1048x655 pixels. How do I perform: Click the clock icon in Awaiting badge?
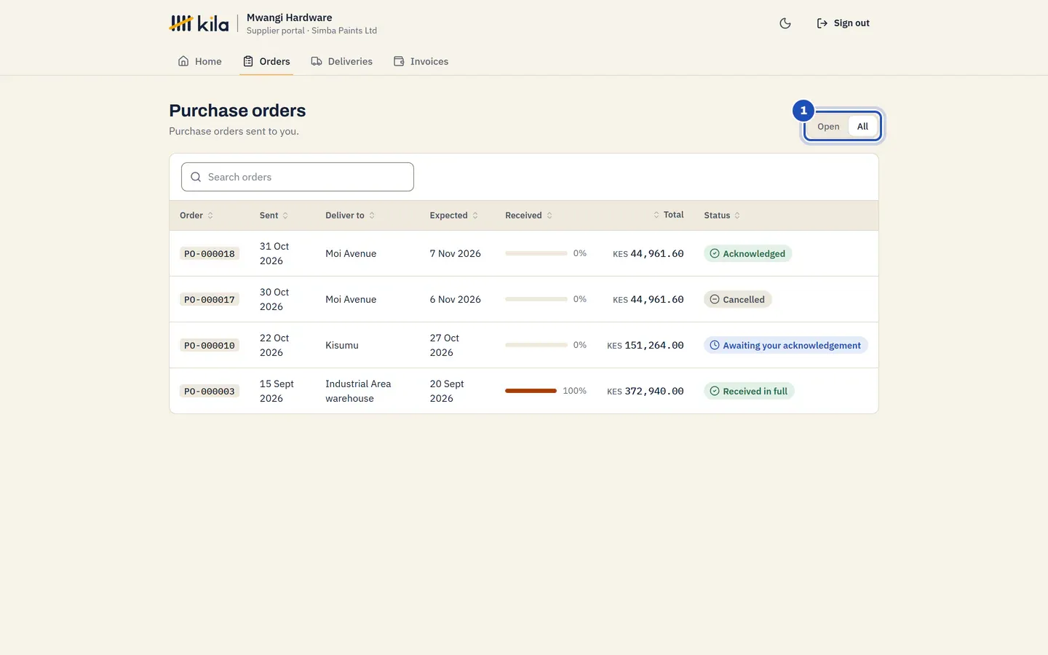715,345
